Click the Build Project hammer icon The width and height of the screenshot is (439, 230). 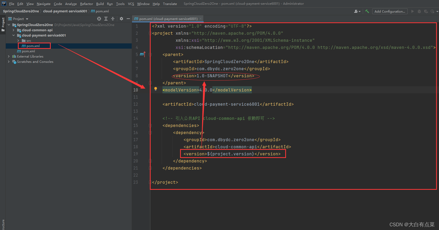click(367, 11)
